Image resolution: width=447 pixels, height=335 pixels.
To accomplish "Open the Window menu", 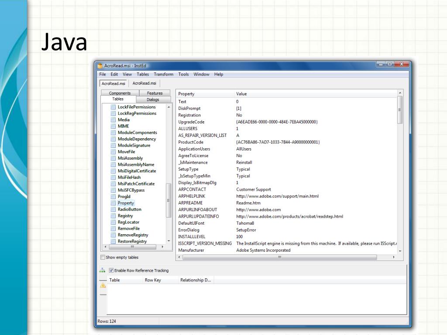I will [201, 74].
